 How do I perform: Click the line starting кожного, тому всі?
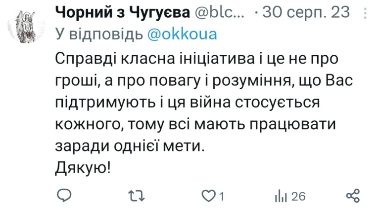(x=195, y=124)
